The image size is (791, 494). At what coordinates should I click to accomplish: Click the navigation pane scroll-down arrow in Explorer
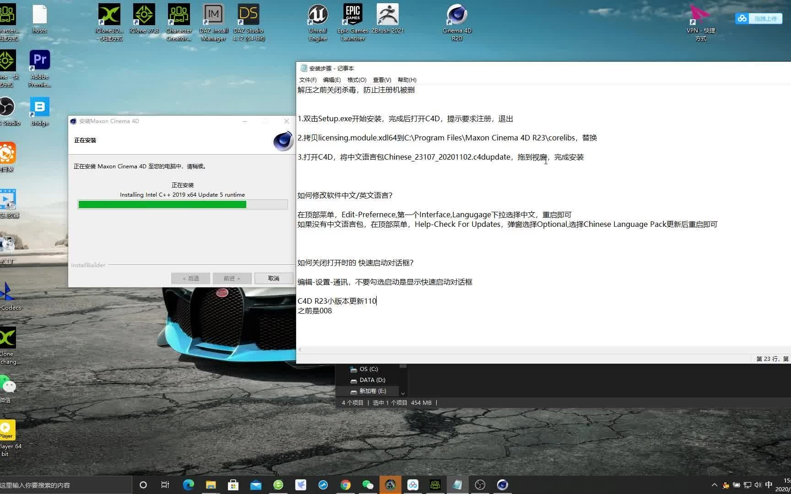(x=403, y=393)
